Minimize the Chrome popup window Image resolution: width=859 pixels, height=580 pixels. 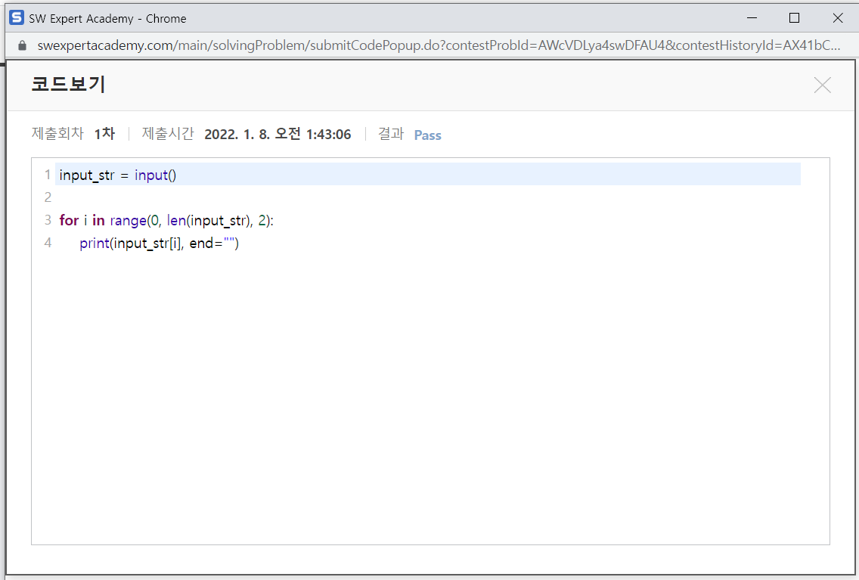(x=752, y=18)
